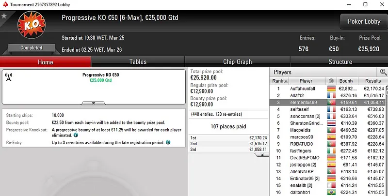Open the Structure tab
Screen dimensions: 388x196
click(340, 62)
